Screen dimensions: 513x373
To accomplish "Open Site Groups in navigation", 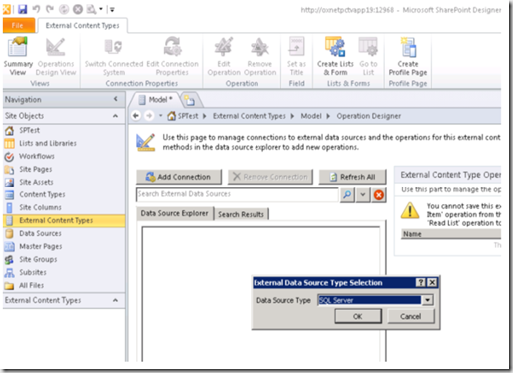I will click(64, 259).
